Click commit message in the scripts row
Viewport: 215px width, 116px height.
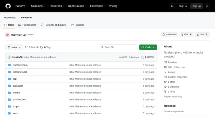(x=85, y=106)
